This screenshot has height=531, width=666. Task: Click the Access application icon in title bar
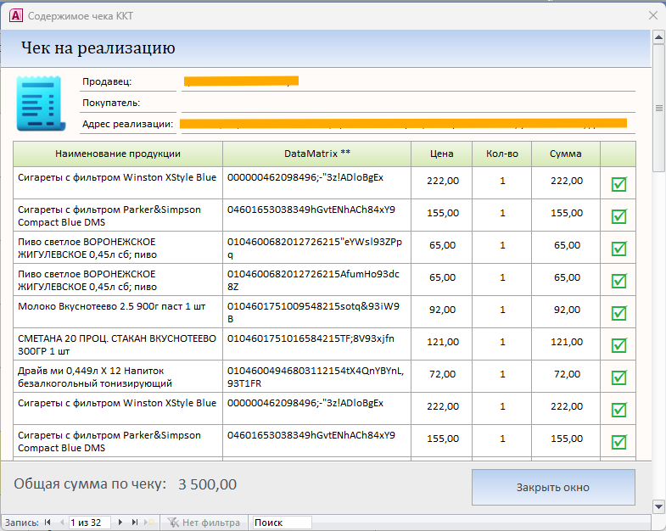[x=16, y=16]
